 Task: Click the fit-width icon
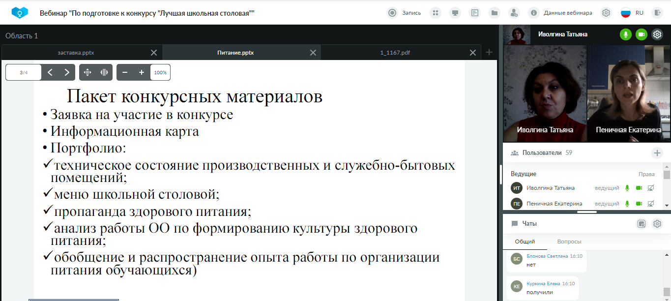point(104,72)
